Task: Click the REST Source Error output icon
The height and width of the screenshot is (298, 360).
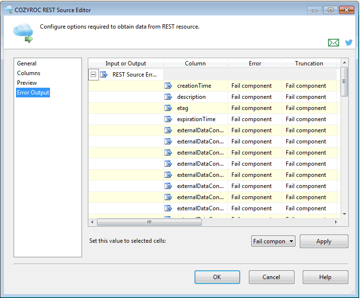Action: pos(104,75)
